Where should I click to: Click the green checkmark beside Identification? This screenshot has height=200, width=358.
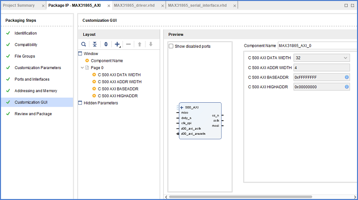(8, 33)
